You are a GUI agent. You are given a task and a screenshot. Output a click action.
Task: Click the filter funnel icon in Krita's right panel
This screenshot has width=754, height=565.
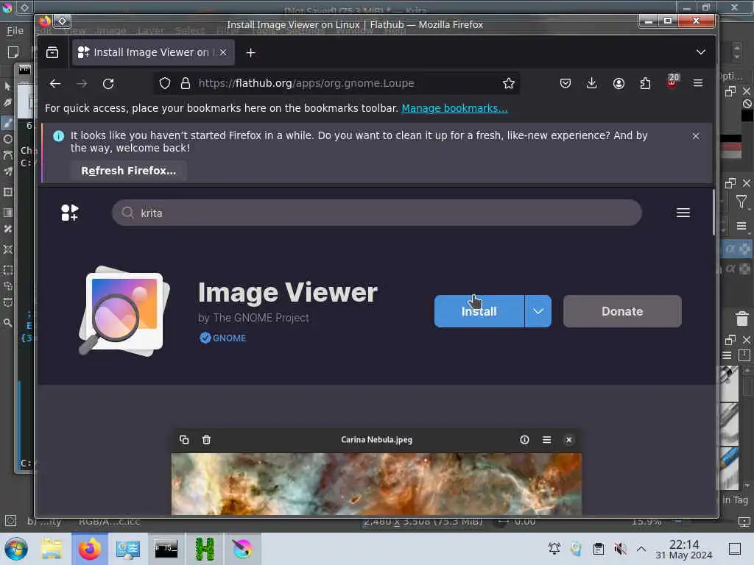pyautogui.click(x=741, y=202)
